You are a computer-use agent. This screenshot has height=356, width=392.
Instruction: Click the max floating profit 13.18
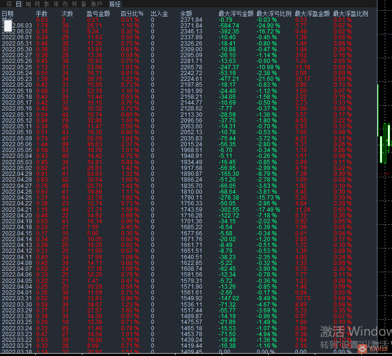pyautogui.click(x=303, y=67)
